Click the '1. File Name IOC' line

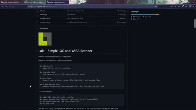click(x=47, y=66)
